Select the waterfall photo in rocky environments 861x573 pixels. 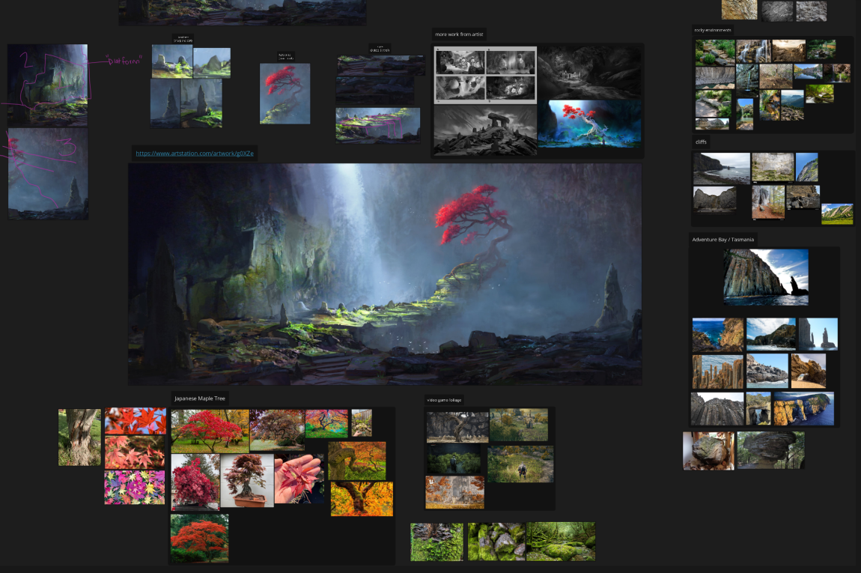coord(753,50)
